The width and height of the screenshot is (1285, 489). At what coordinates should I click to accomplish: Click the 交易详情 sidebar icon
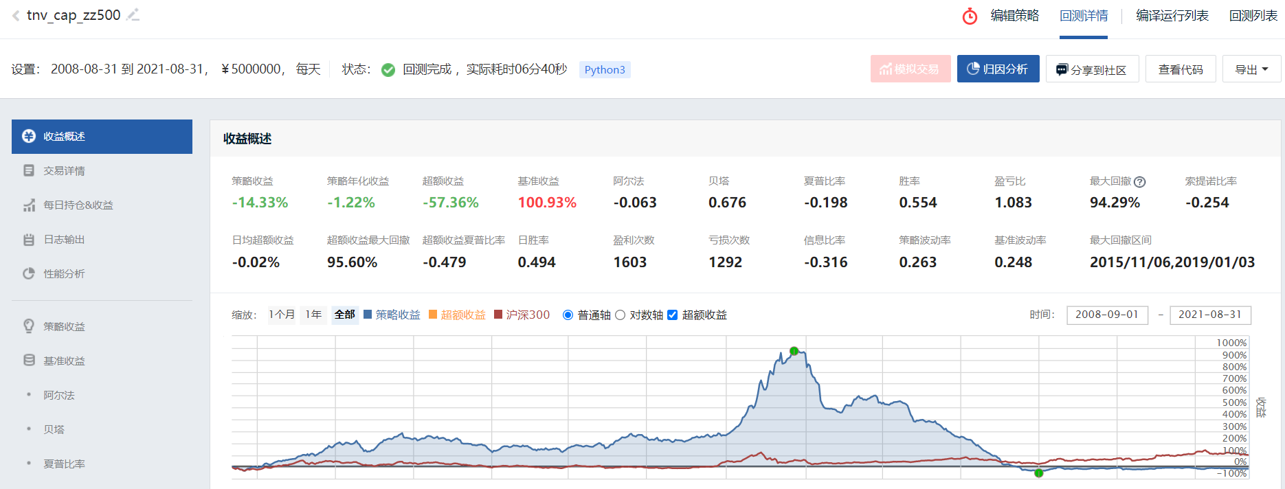pos(29,170)
